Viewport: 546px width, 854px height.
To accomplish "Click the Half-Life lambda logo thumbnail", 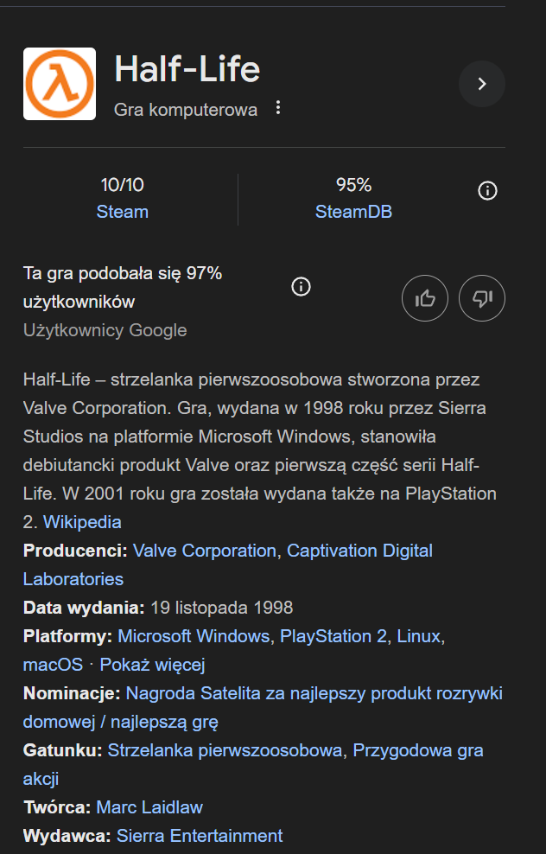I will [60, 84].
